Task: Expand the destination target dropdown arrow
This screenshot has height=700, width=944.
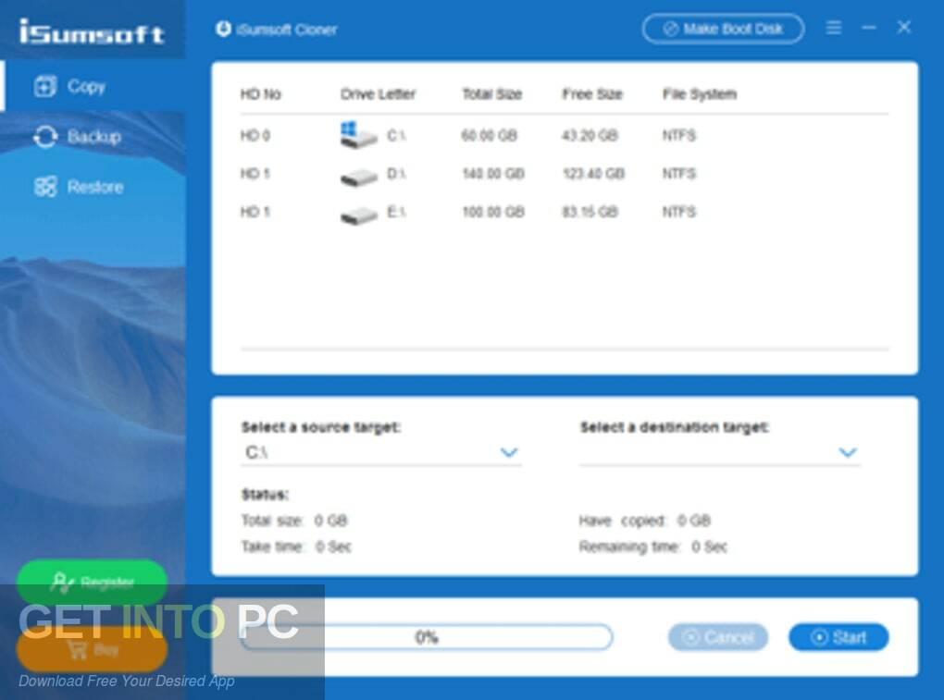Action: pos(848,452)
